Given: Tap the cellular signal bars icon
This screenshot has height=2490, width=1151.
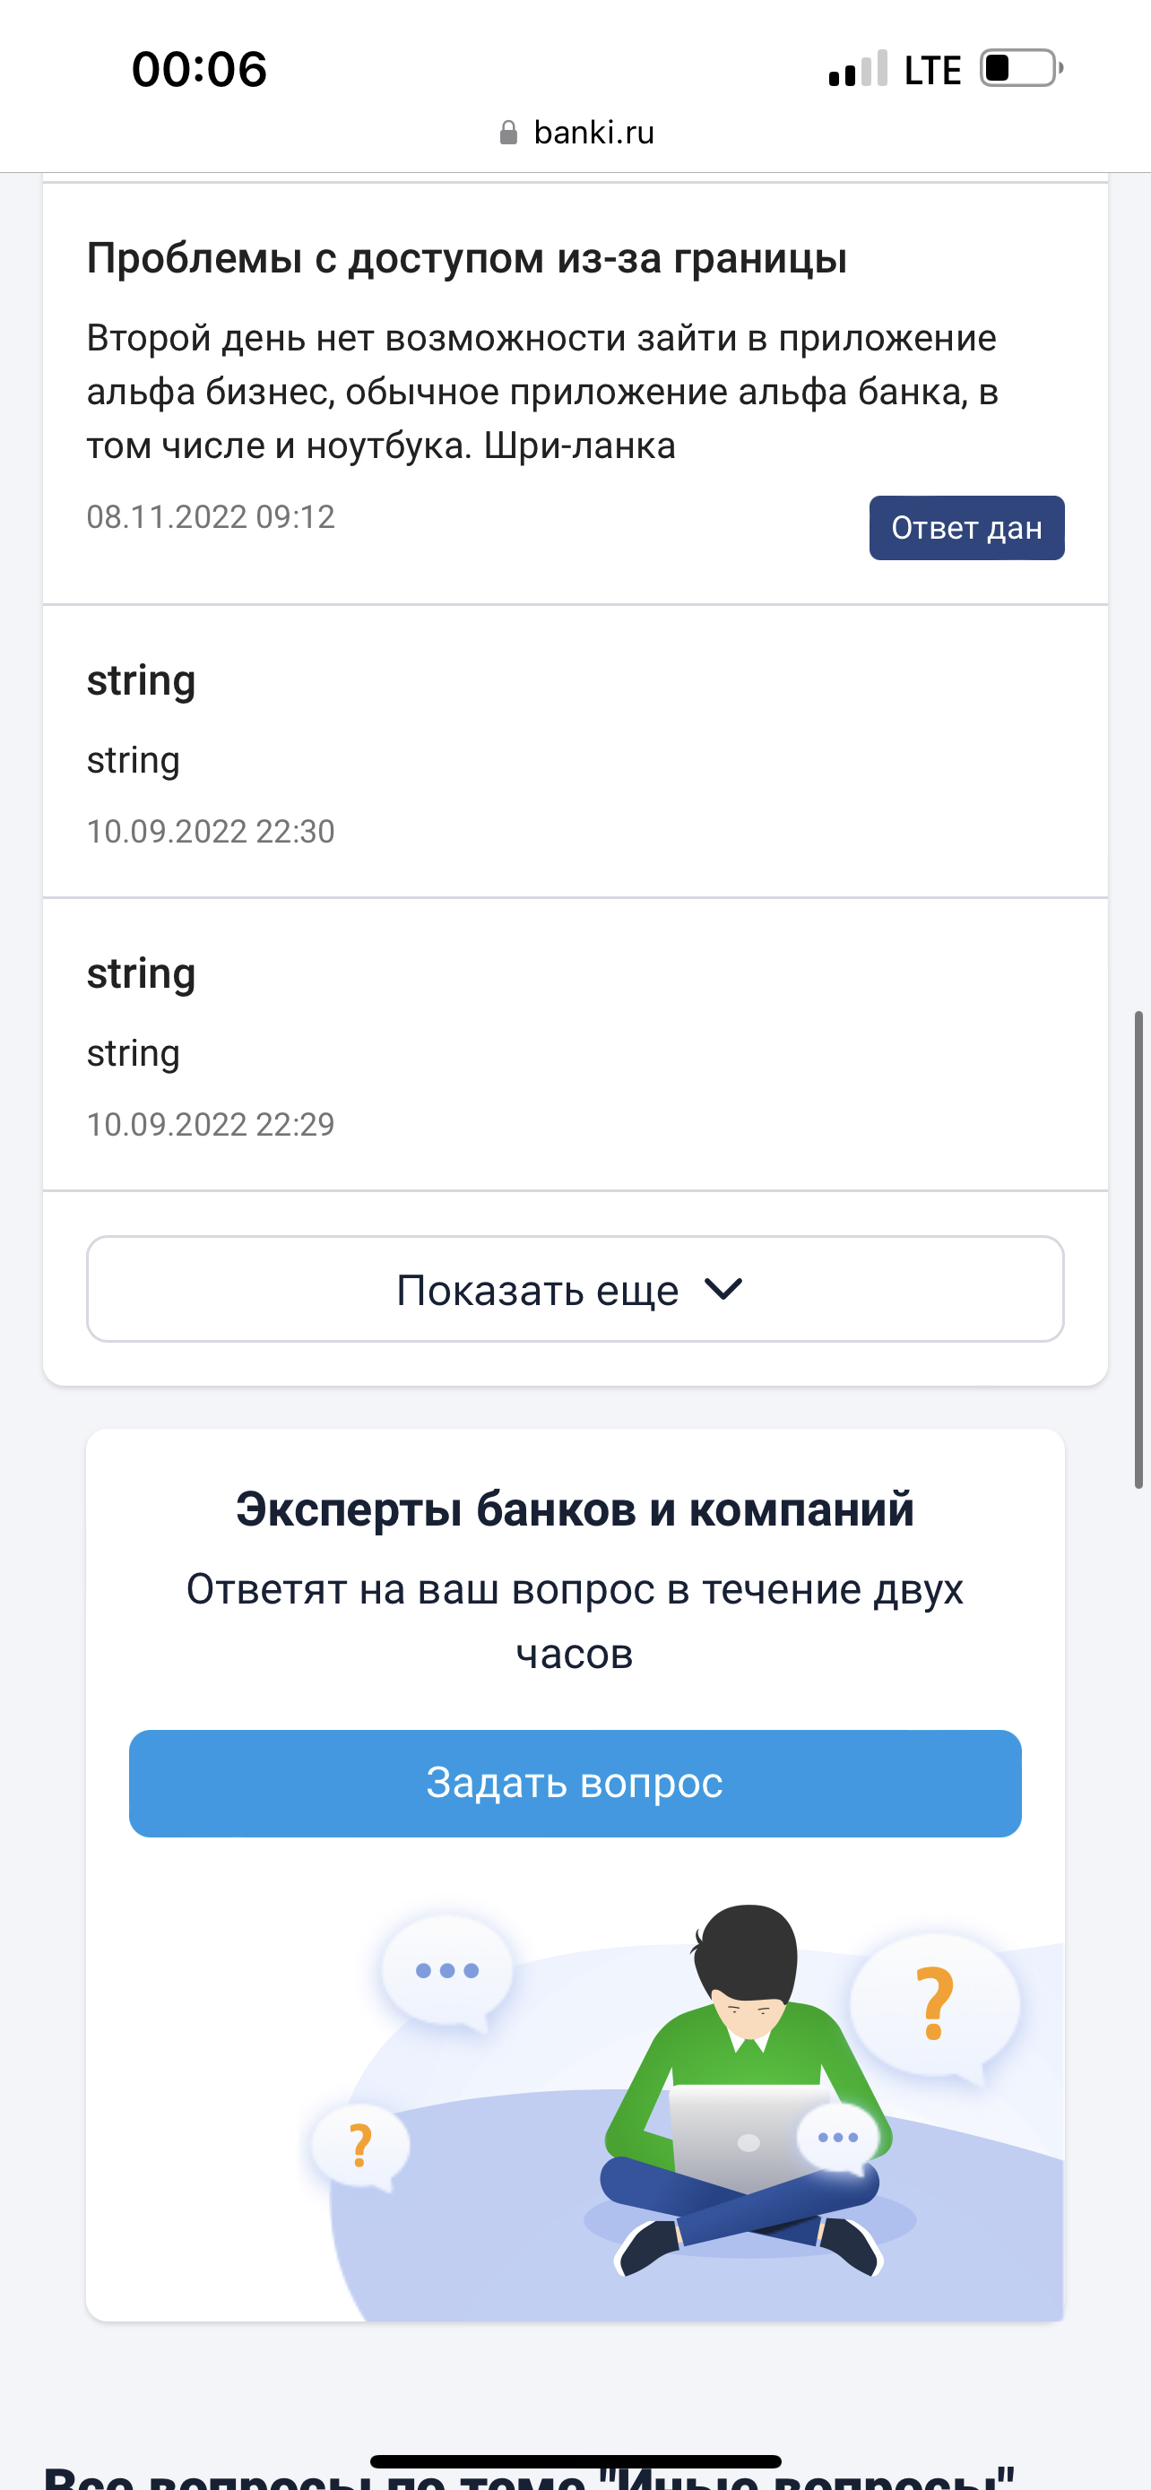Looking at the screenshot, I should pyautogui.click(x=857, y=69).
